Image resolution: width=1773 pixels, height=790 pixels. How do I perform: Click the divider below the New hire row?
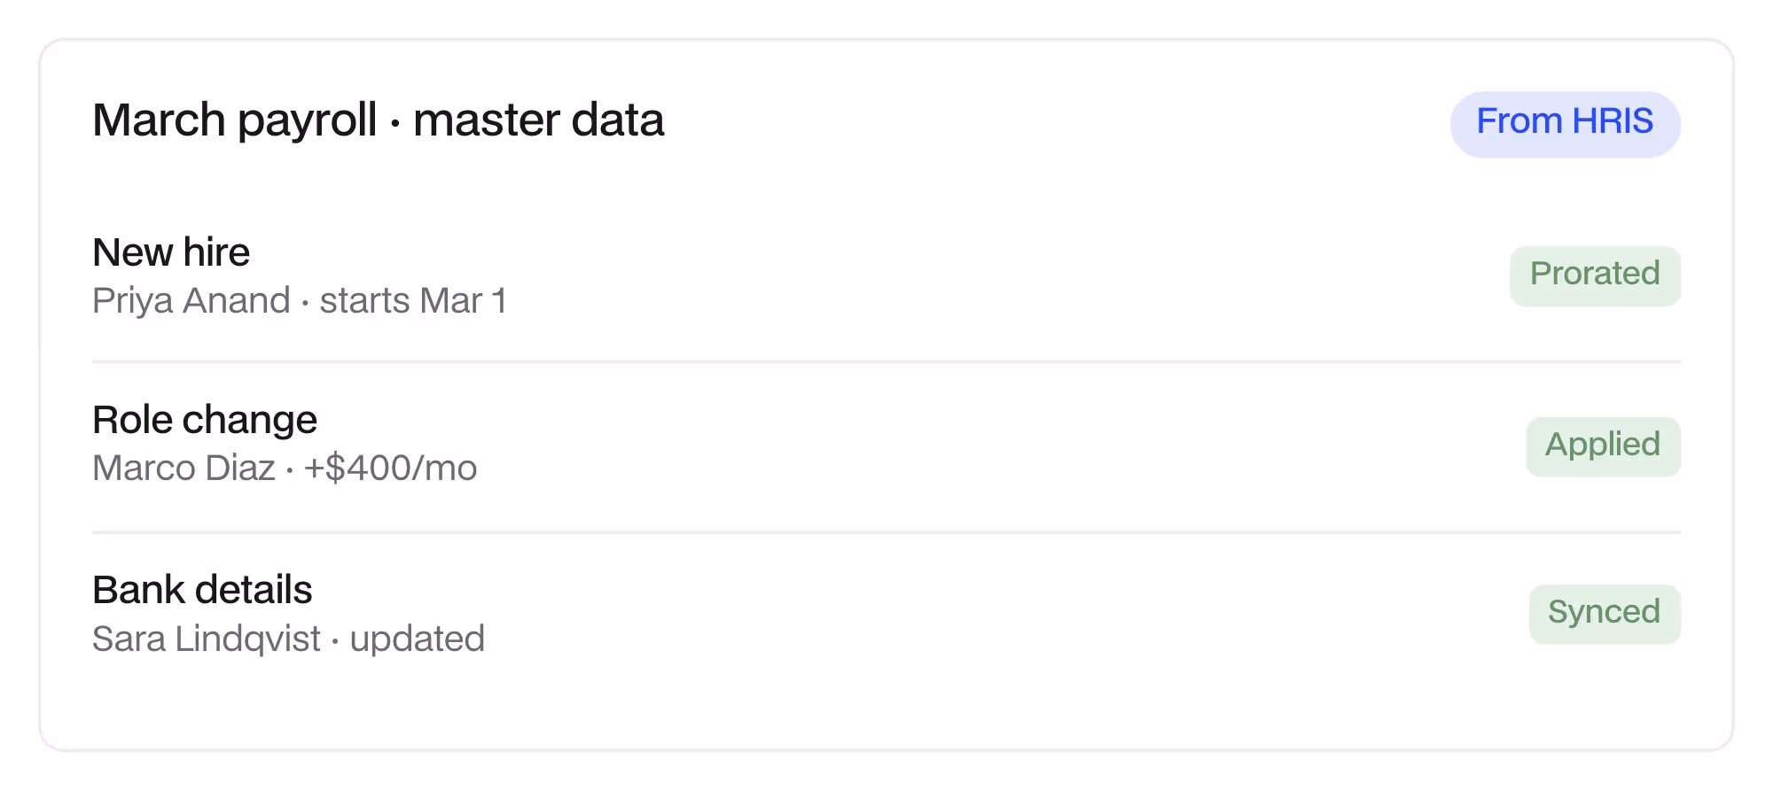tap(886, 361)
